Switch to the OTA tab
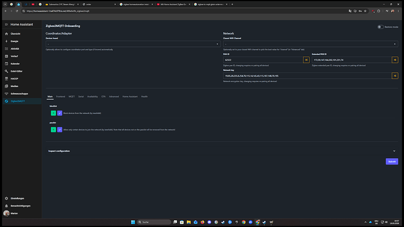This screenshot has width=404, height=227. 103,97
